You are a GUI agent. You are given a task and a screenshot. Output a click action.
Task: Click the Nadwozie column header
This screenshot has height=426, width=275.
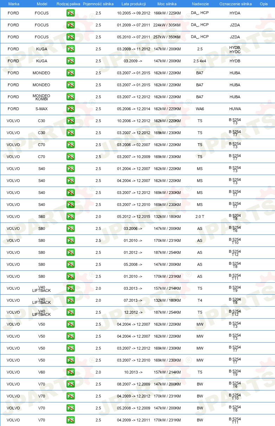click(x=200, y=4)
